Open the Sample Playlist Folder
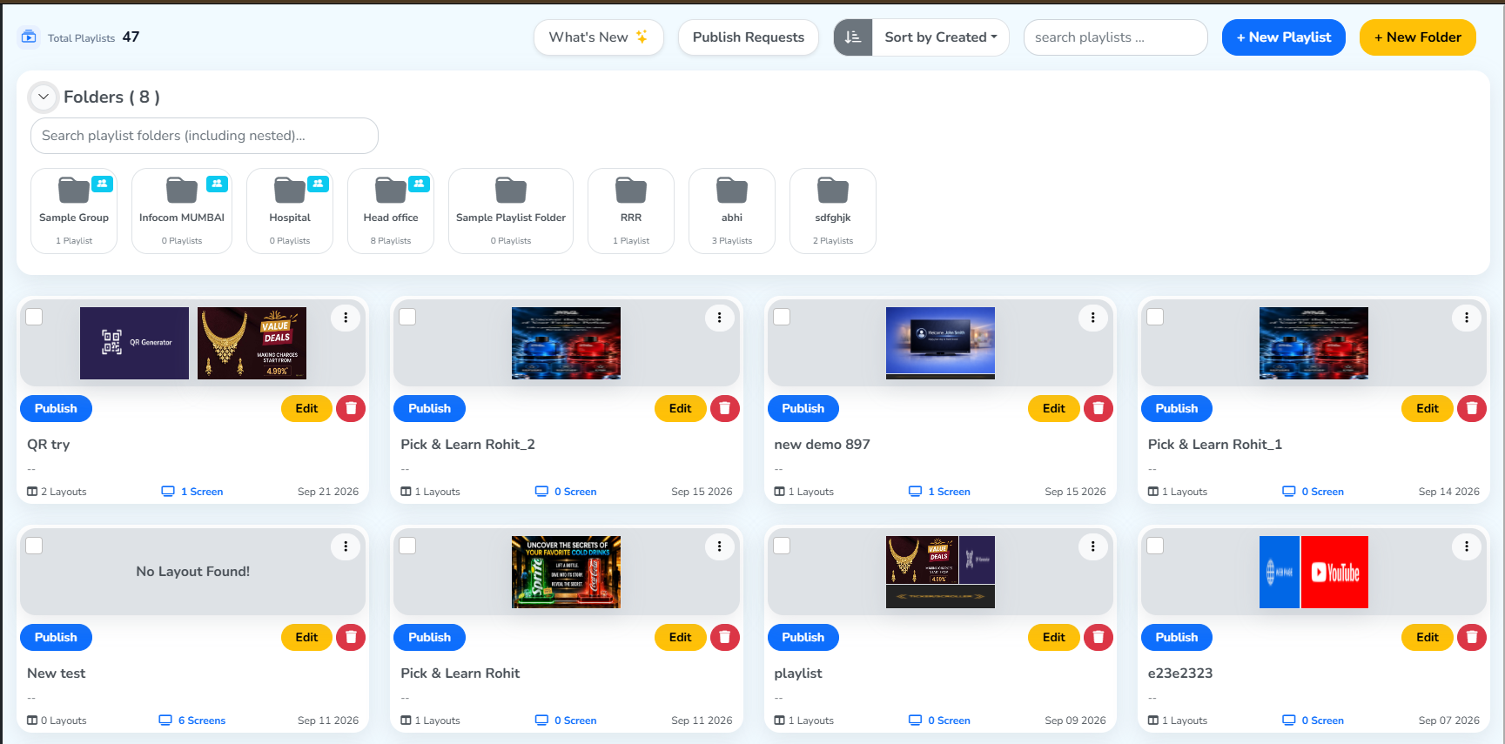1505x744 pixels. (511, 211)
